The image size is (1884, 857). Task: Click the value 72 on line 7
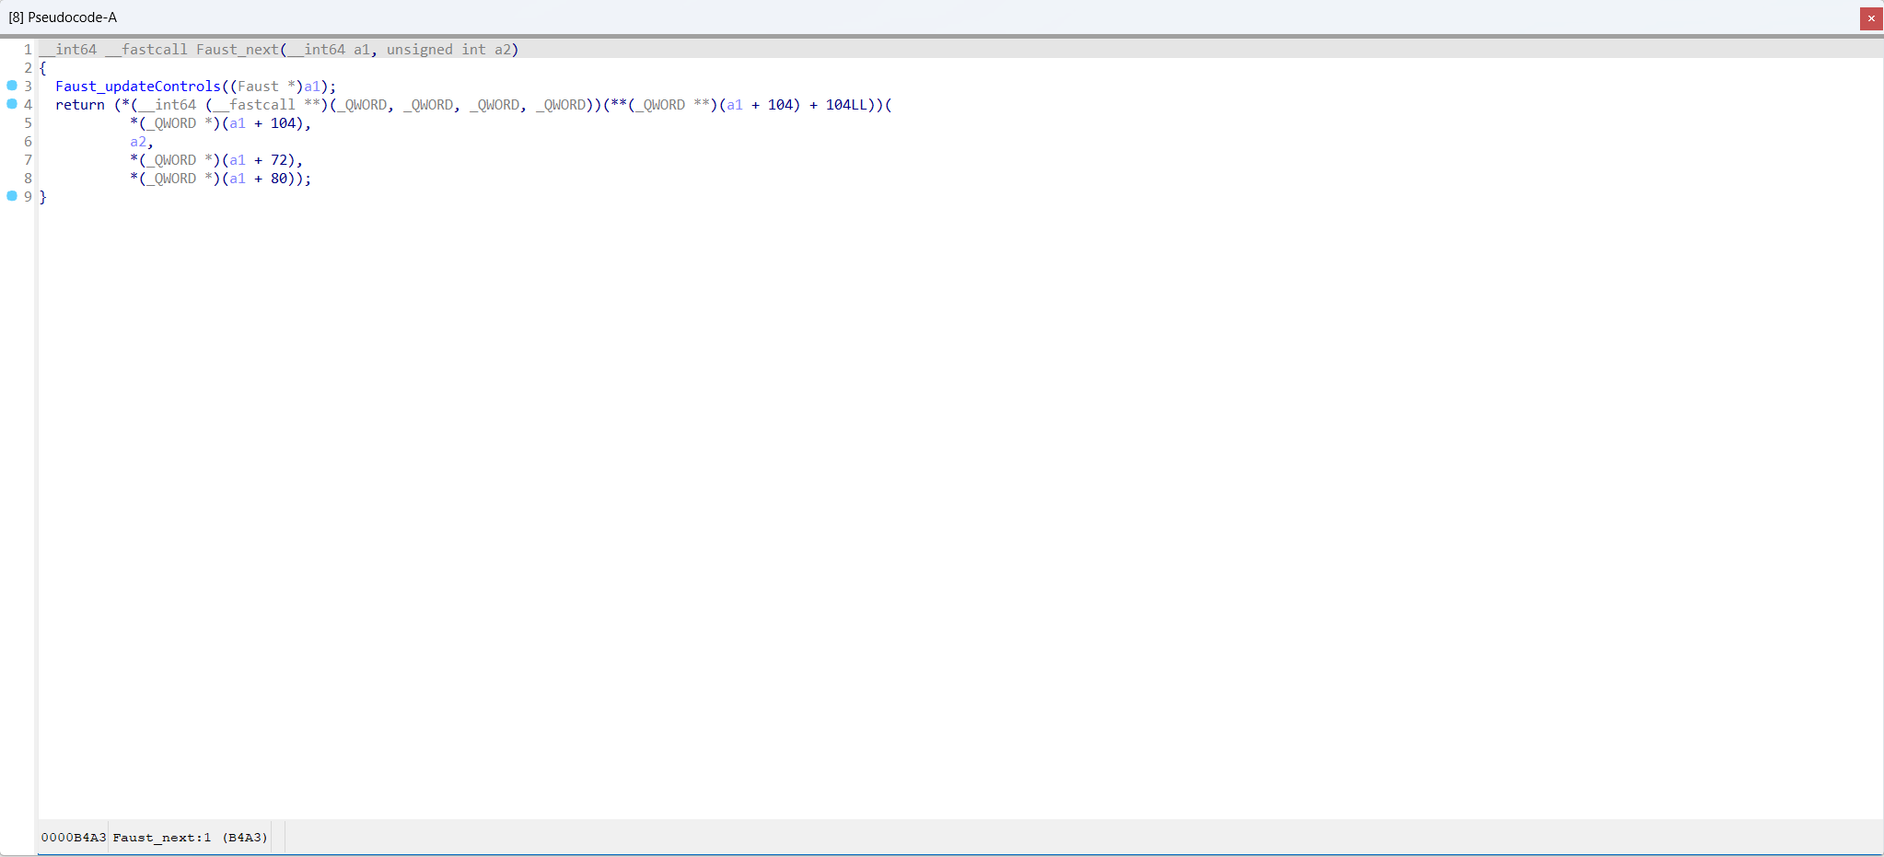tap(279, 160)
